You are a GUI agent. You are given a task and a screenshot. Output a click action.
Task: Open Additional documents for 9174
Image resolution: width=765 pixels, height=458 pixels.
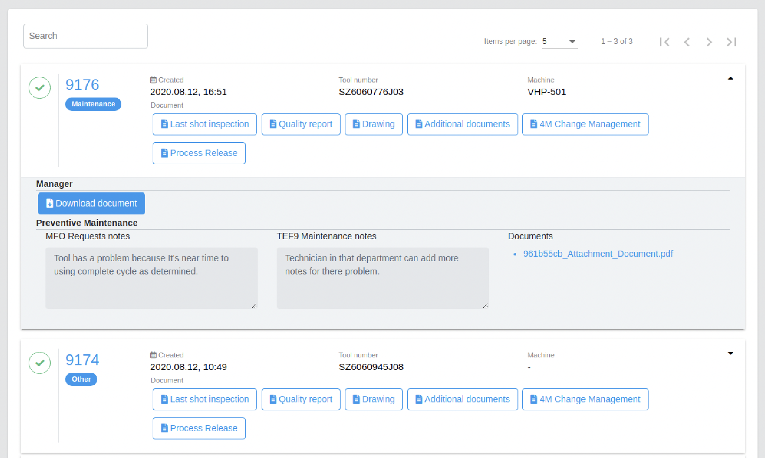coord(463,399)
